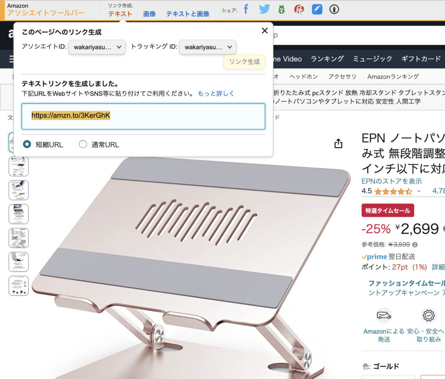The height and width of the screenshot is (379, 445).
Task: Switch to the テキストと画像 tab
Action: click(x=188, y=14)
